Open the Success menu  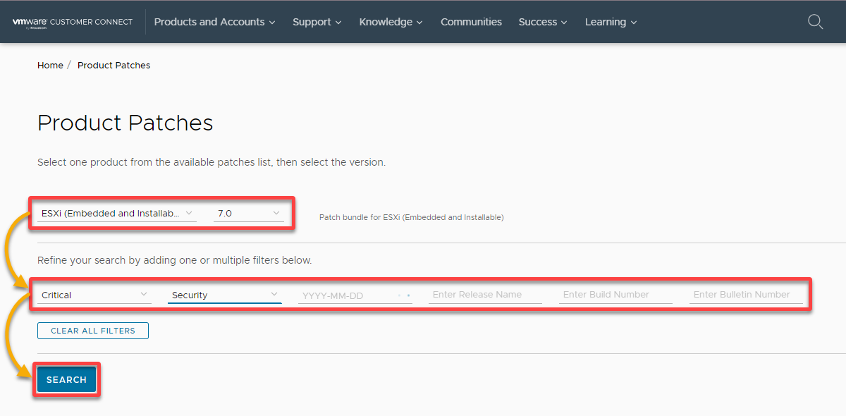(543, 22)
